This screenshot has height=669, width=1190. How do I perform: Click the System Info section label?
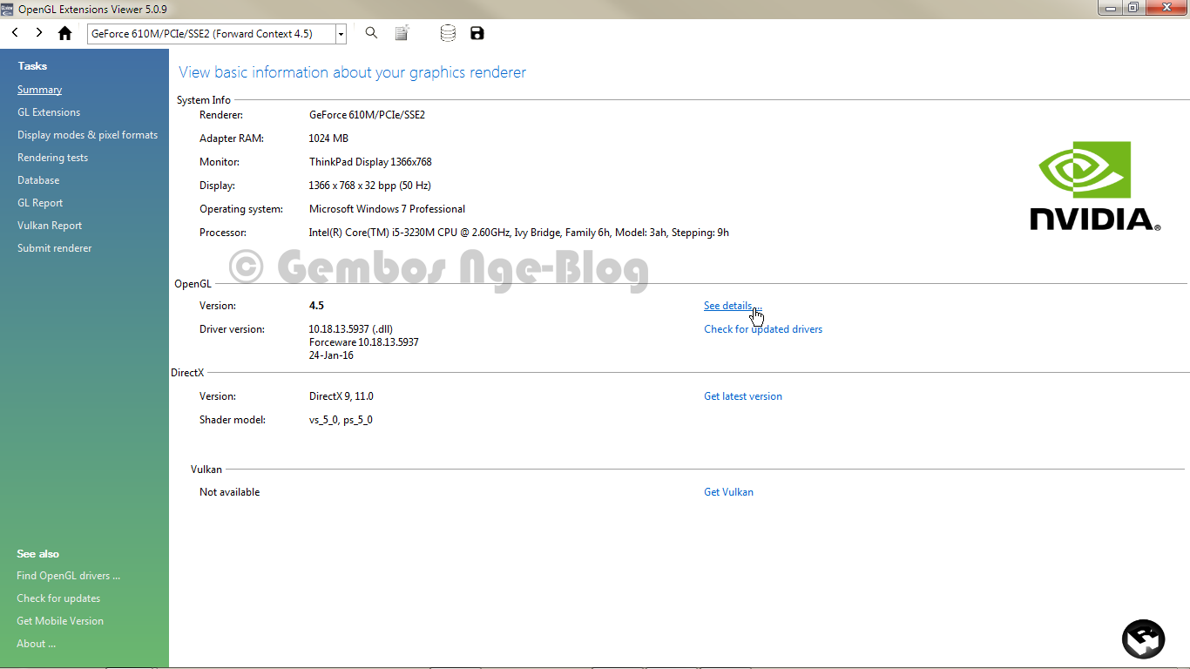pyautogui.click(x=204, y=100)
